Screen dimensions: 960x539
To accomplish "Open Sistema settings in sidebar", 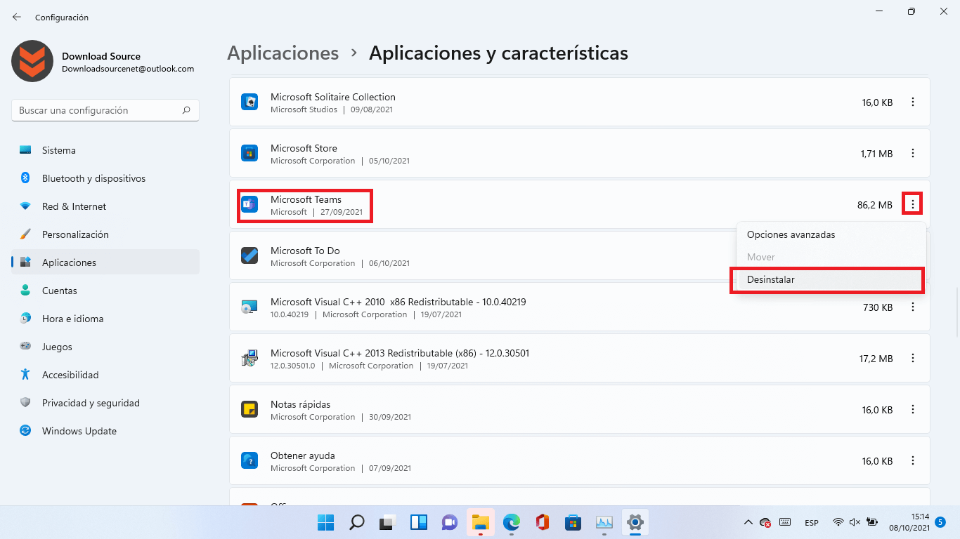I will tap(105, 150).
